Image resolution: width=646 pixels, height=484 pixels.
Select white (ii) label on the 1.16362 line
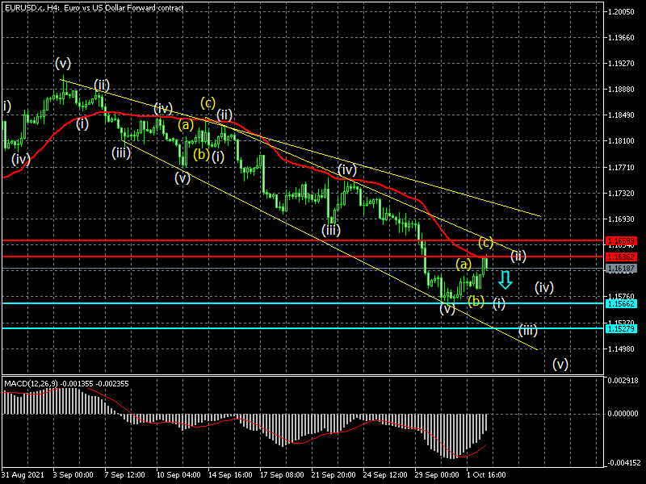coord(518,257)
